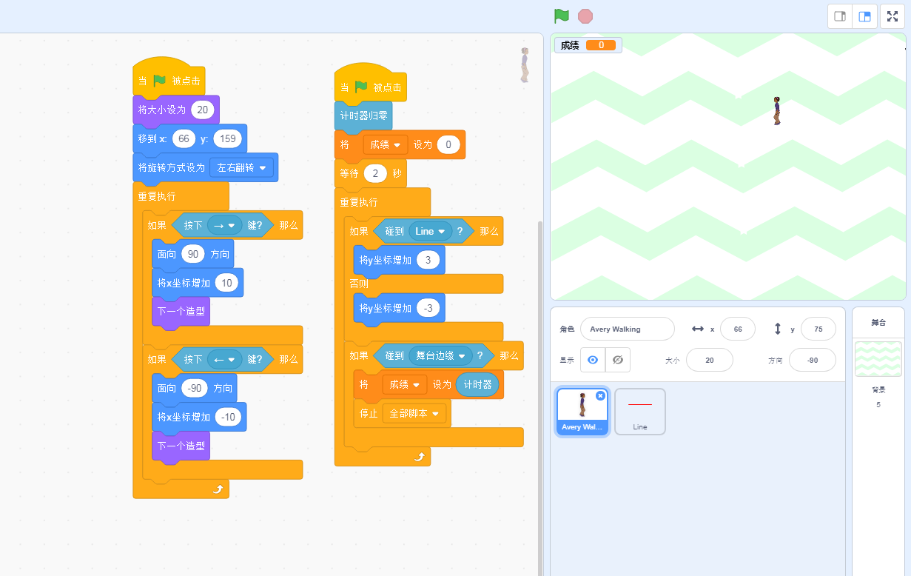911x576 pixels.
Task: Click the 背景 backdrop count label
Action: coord(878,389)
